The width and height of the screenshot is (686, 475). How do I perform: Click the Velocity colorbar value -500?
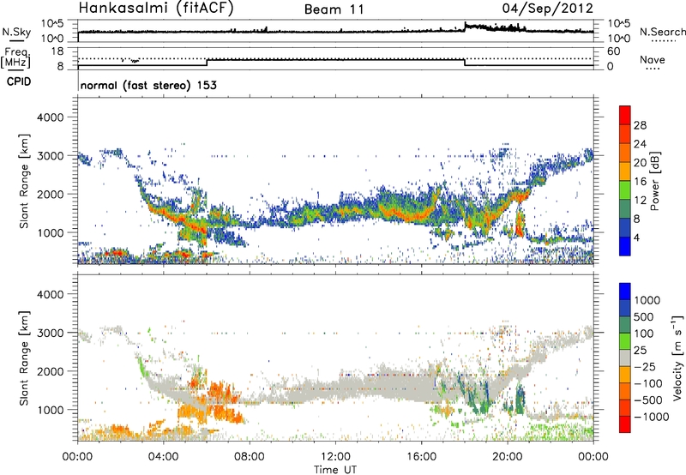point(647,400)
